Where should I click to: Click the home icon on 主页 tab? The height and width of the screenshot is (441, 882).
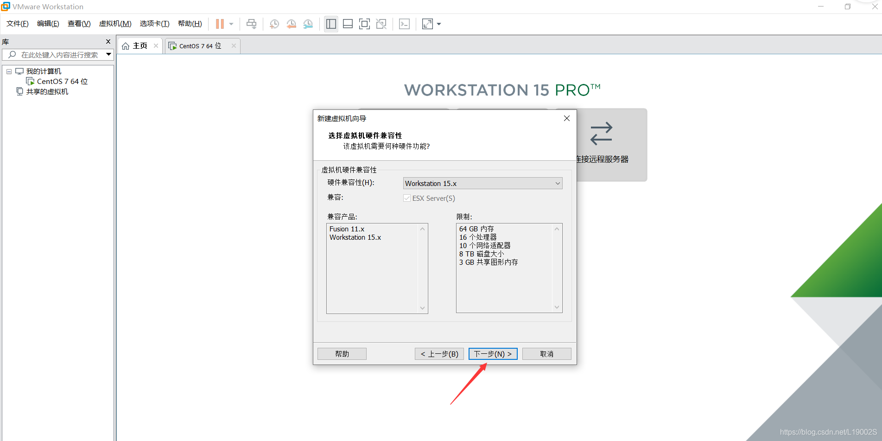(x=125, y=46)
